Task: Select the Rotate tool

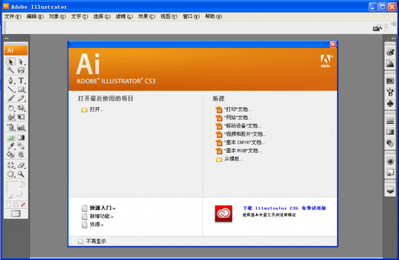Action: tap(11, 108)
